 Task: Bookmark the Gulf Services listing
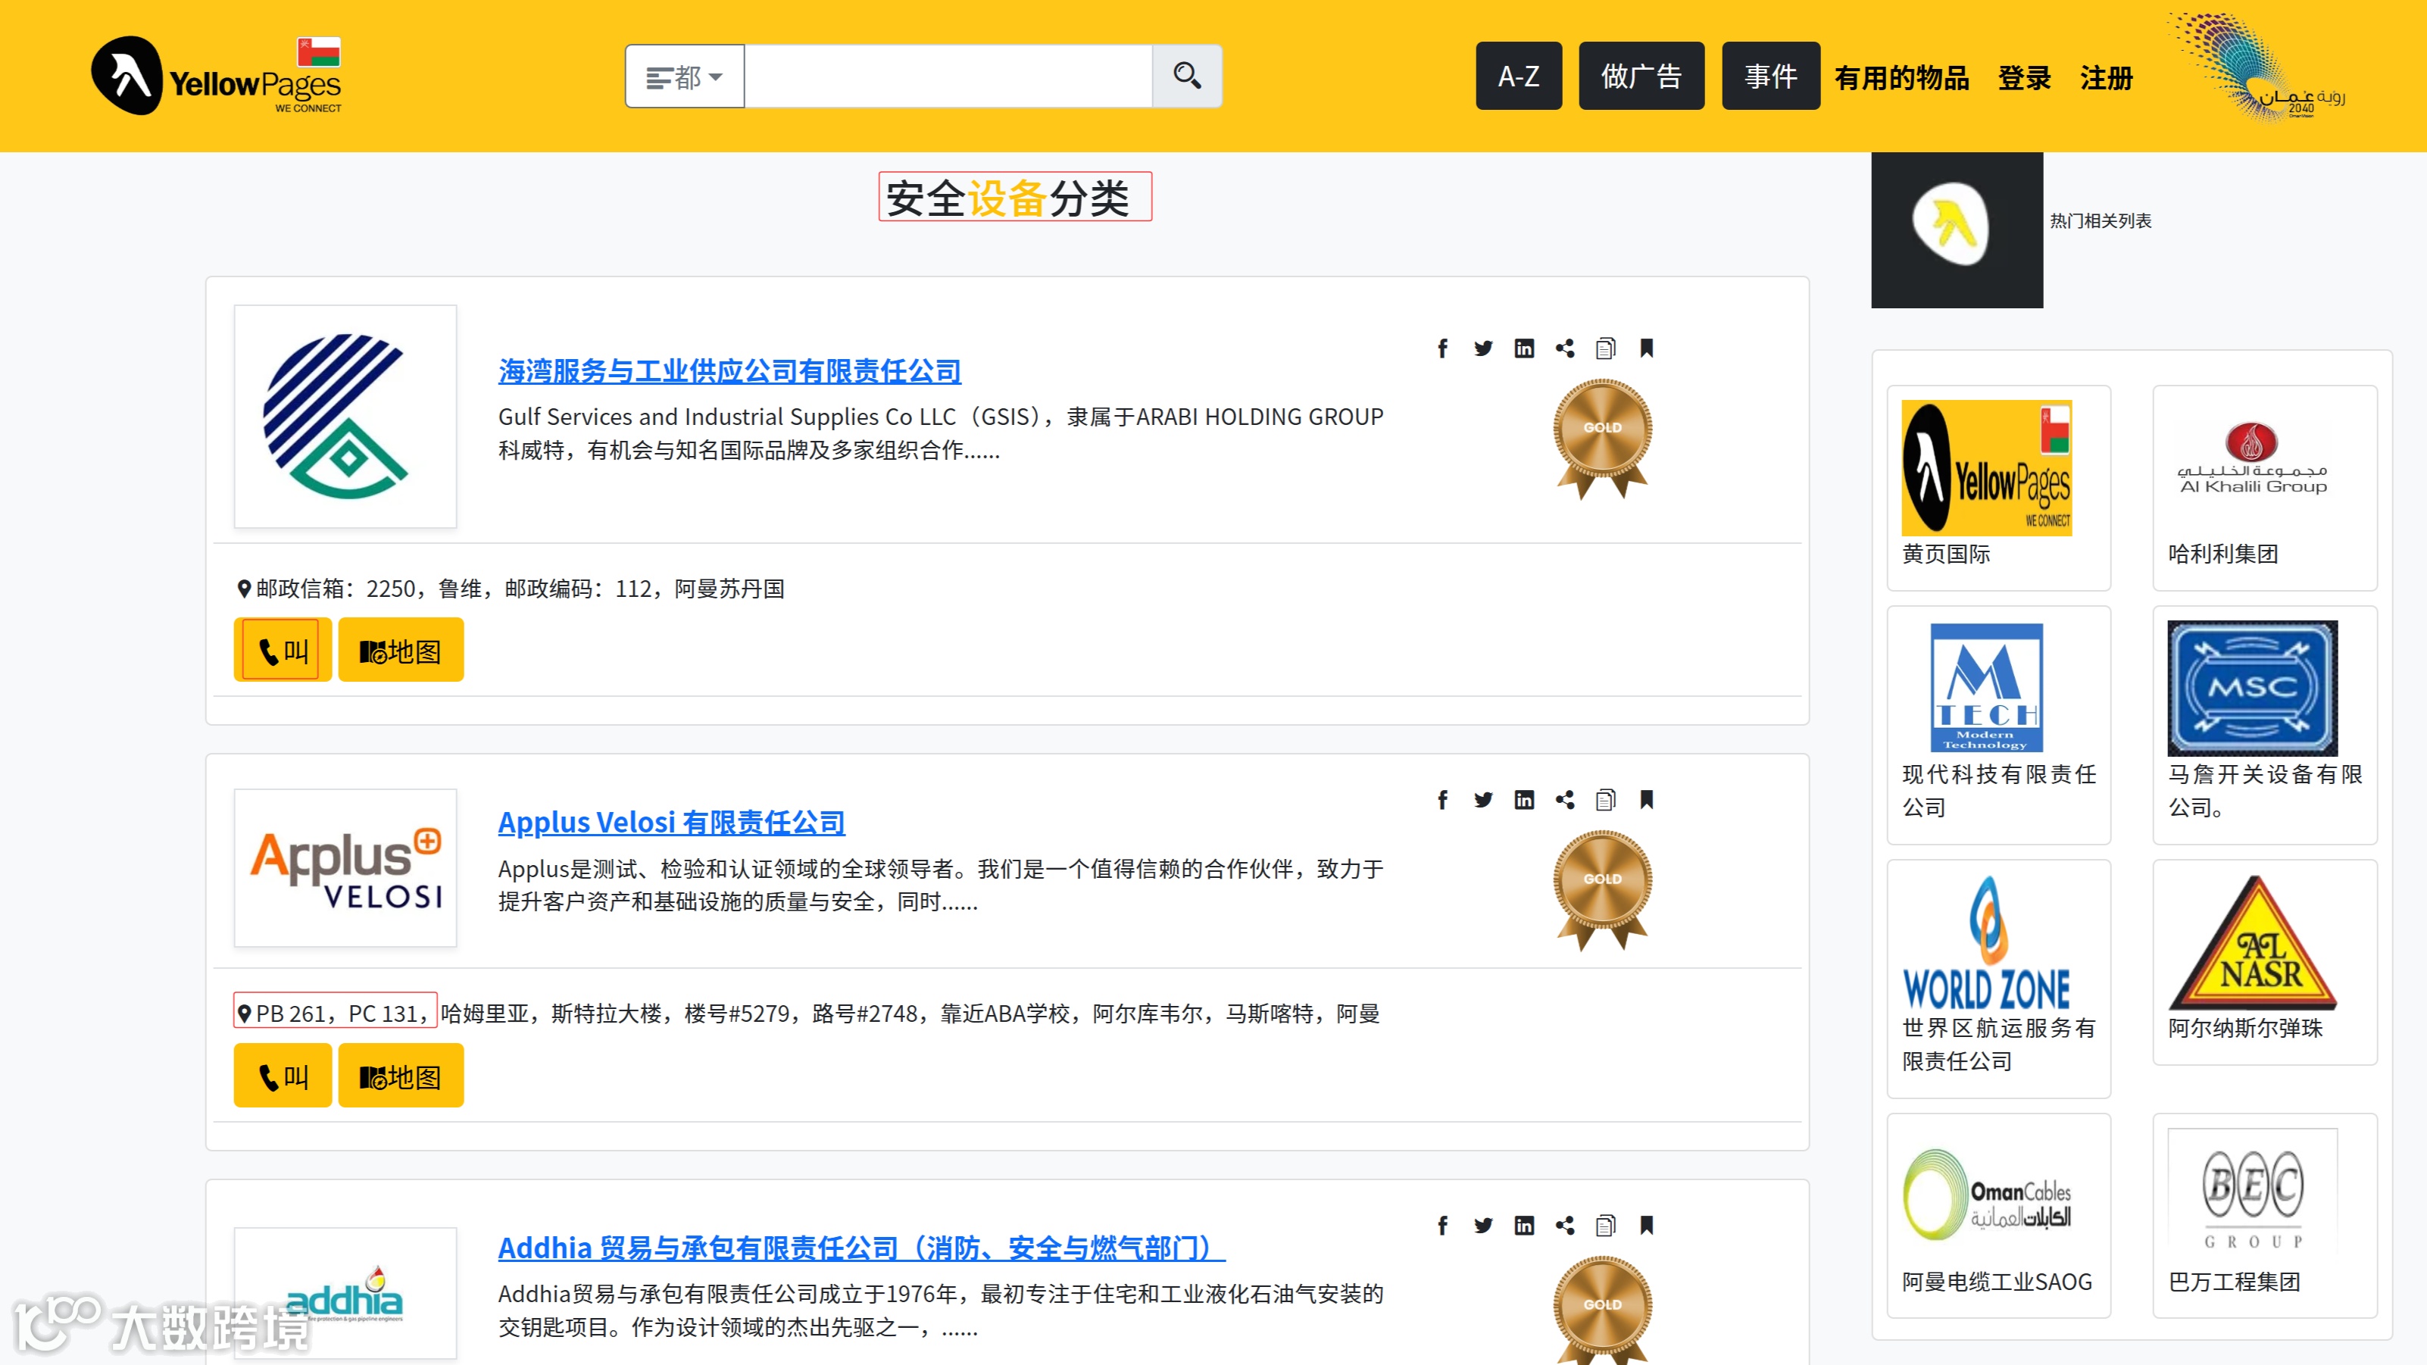1646,348
